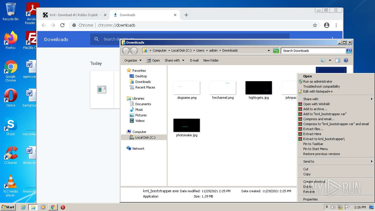
Task: Expand the Share with toolbar dropdown
Action: tap(175, 60)
